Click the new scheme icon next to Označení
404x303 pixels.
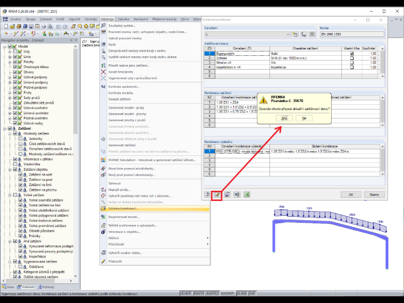(295, 34)
